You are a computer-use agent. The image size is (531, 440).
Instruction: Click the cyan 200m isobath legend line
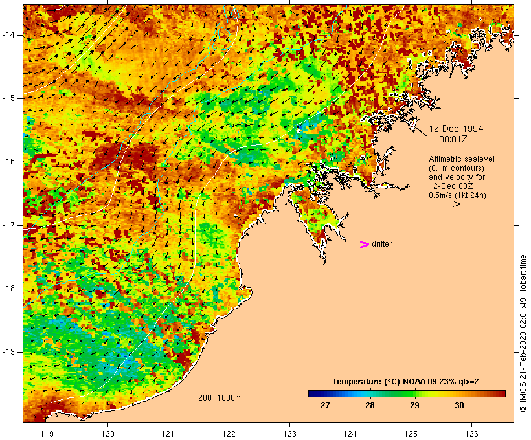pyautogui.click(x=209, y=404)
